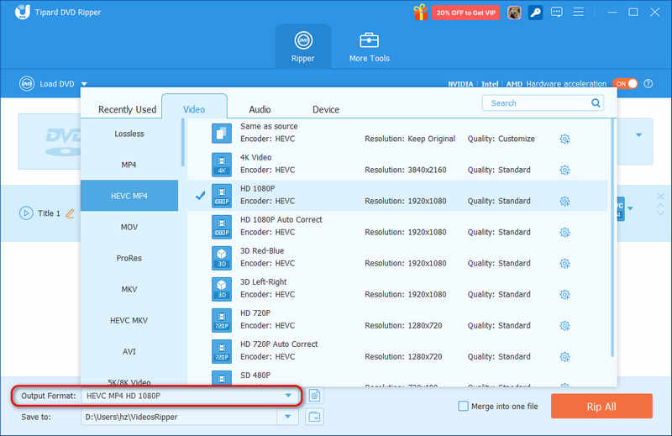Viewport: 672px width, 436px height.
Task: Expand the Save to path dropdown
Action: (x=288, y=417)
